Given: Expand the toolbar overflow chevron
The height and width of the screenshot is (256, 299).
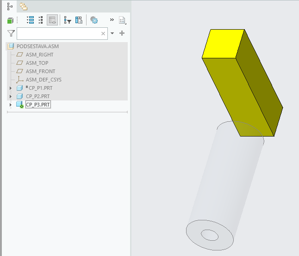Looking at the screenshot, I should pyautogui.click(x=112, y=20).
